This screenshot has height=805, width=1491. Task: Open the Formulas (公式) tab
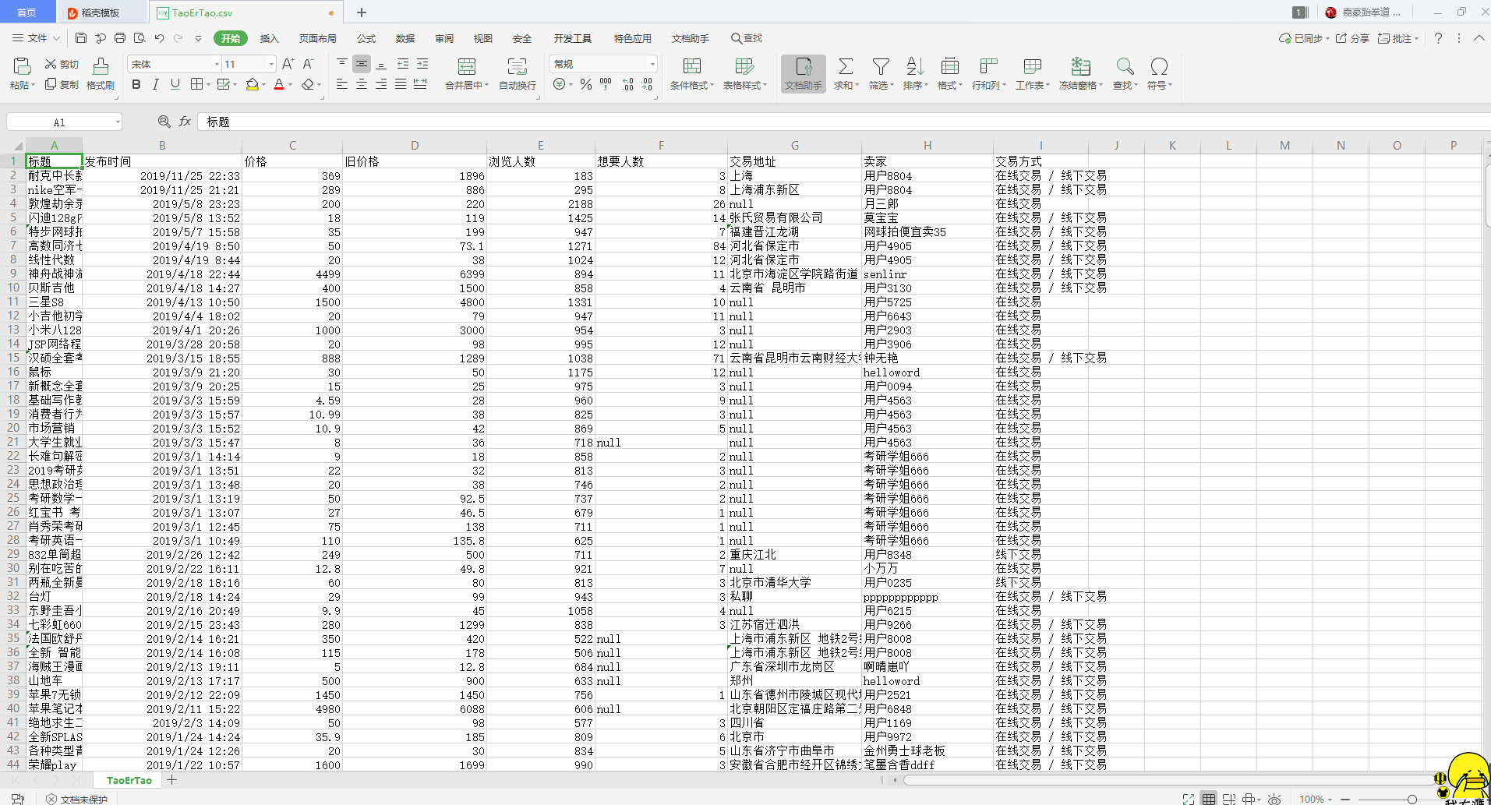pos(366,38)
